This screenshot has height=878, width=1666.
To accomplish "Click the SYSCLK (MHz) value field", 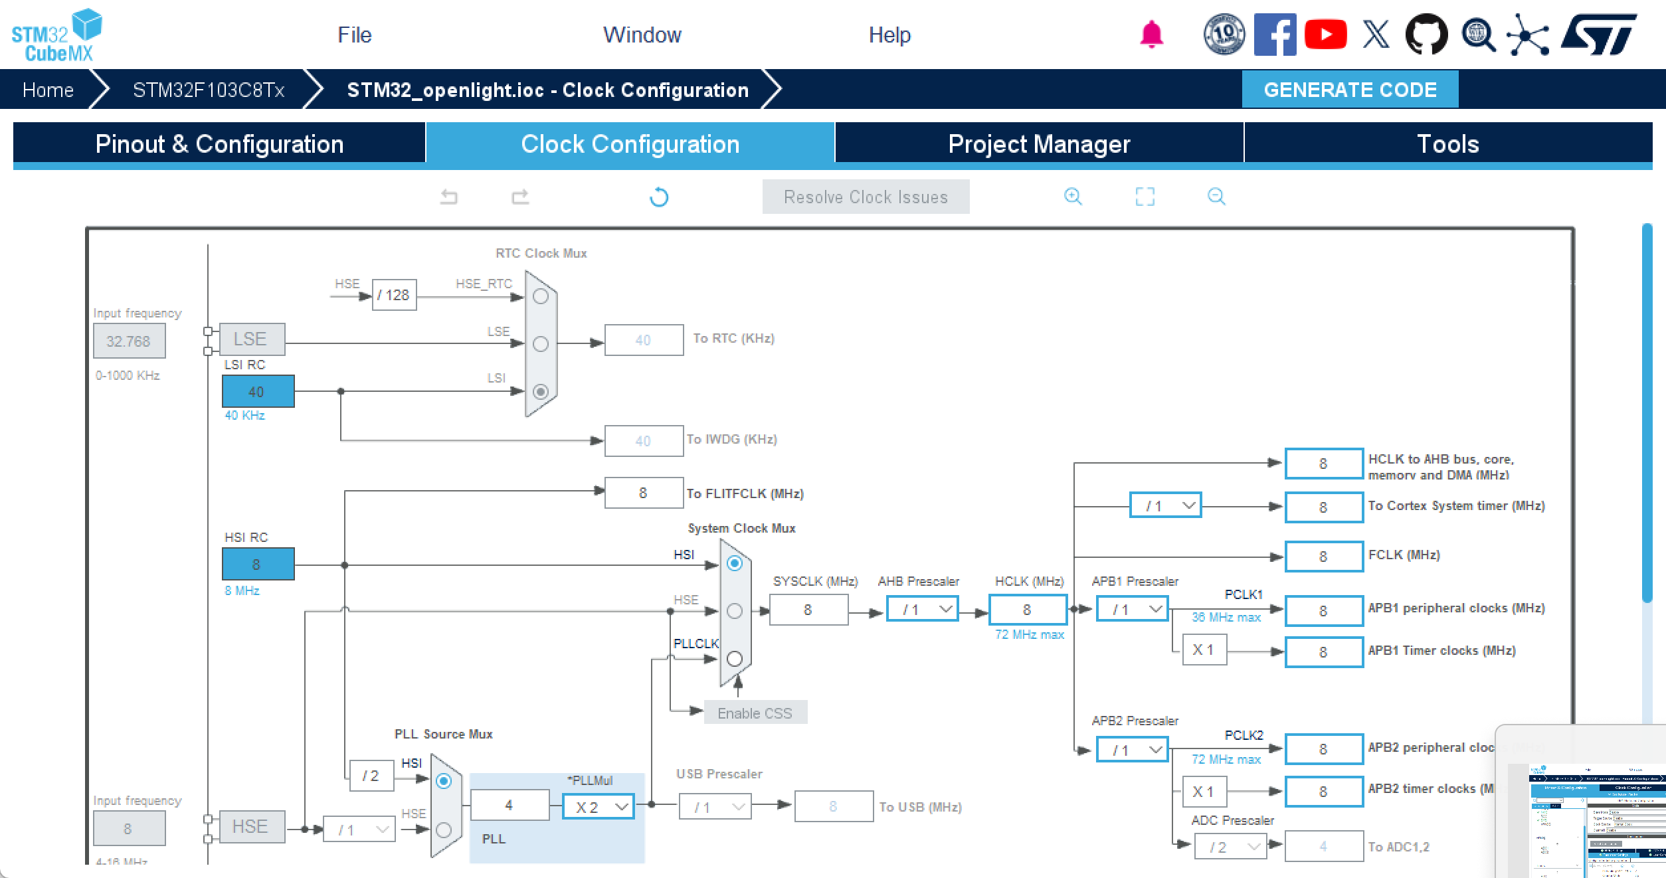I will (x=808, y=610).
